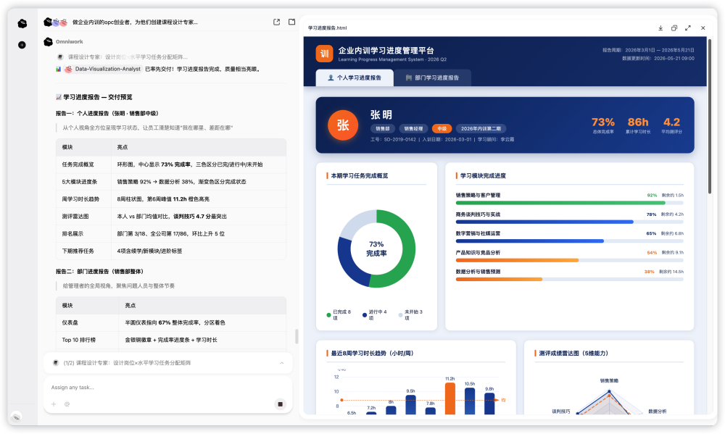Viewport: 725px width, 434px height.
Task: Close the 学习进度报告.html preview panel
Action: [x=703, y=28]
